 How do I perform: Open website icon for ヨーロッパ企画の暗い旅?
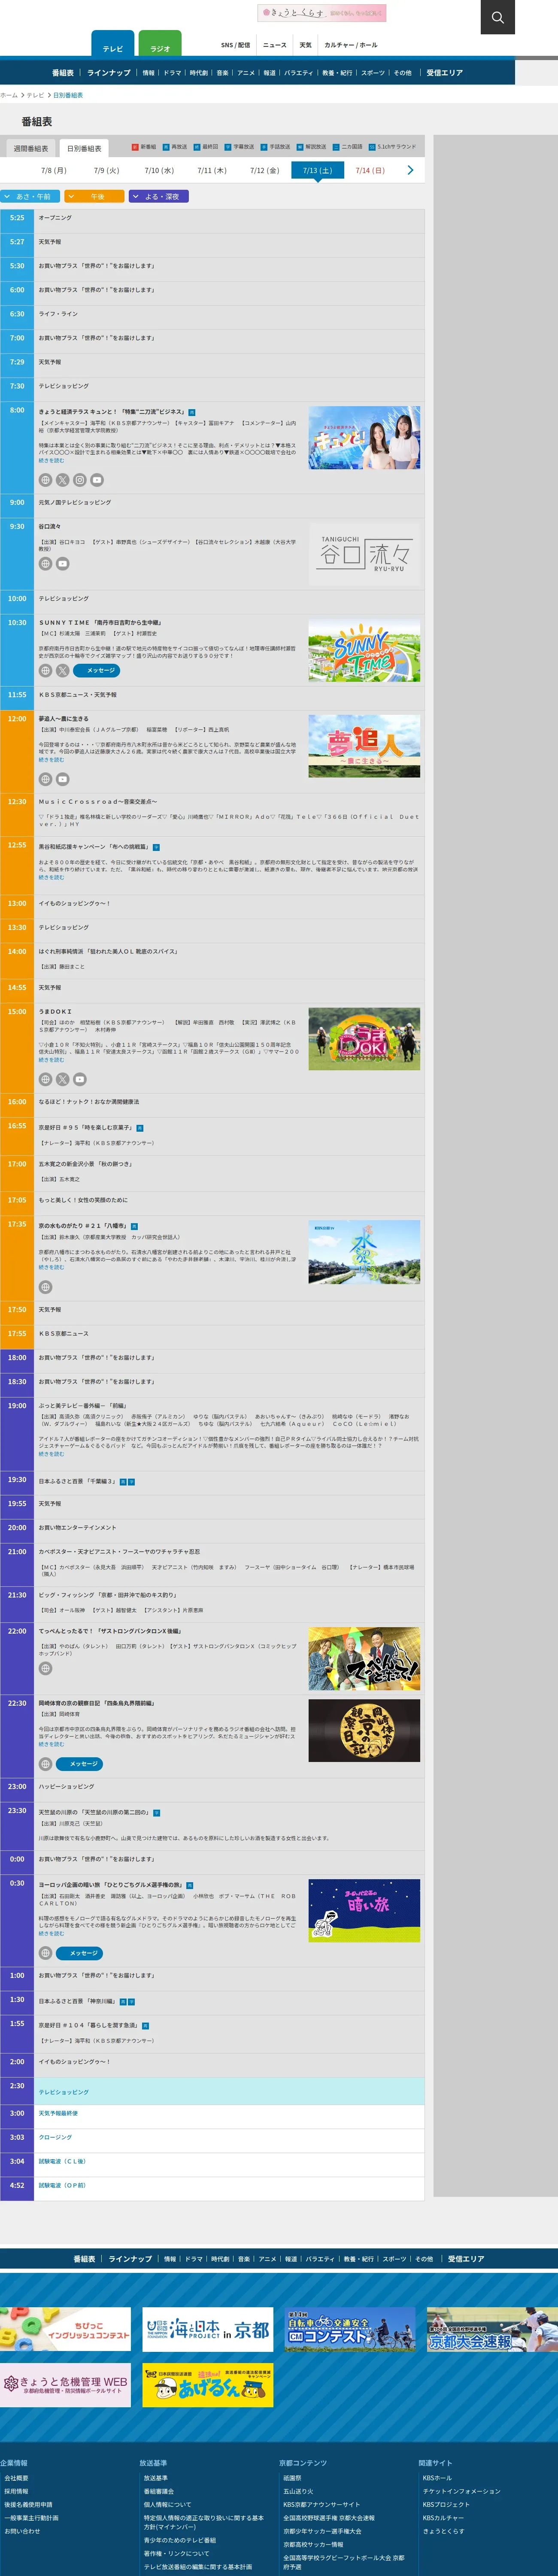pyautogui.click(x=45, y=1953)
